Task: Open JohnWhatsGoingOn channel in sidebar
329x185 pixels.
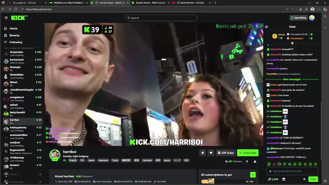Action: (x=23, y=91)
